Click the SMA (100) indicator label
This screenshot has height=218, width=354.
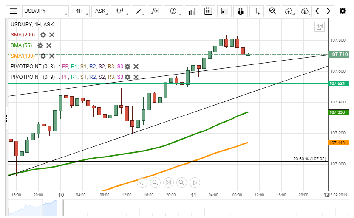pyautogui.click(x=22, y=56)
